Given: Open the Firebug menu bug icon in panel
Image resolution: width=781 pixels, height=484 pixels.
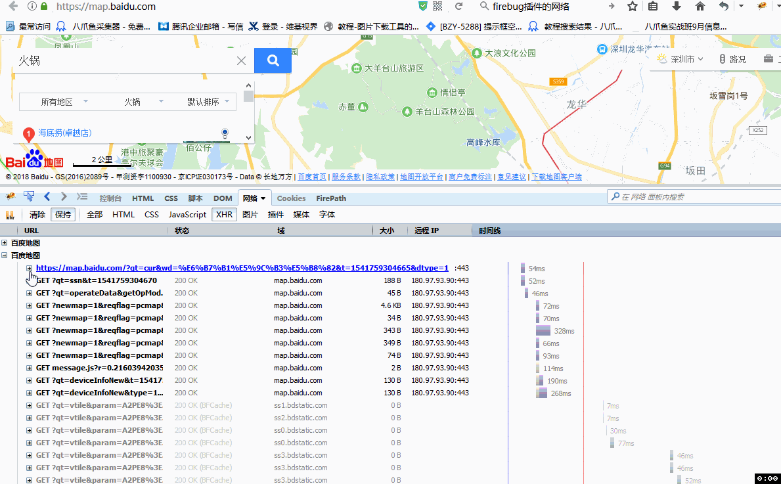Looking at the screenshot, I should click(x=10, y=197).
